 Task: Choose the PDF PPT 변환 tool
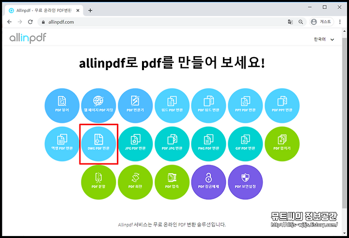coord(282,105)
